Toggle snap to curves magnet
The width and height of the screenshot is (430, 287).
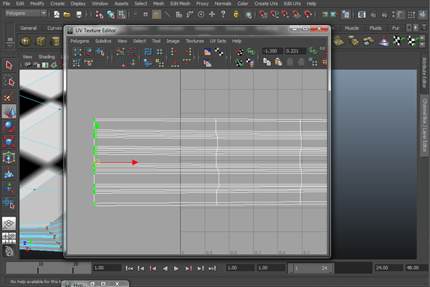click(x=274, y=14)
